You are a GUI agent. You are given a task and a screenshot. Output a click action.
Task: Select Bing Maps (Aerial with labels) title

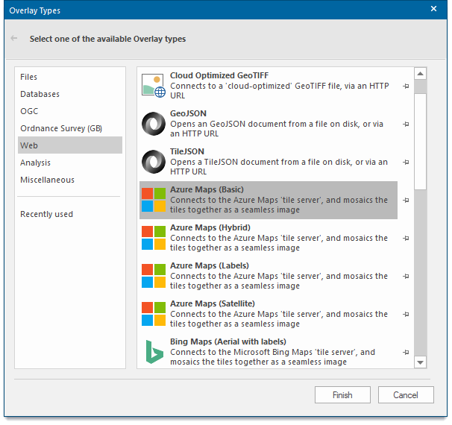pyautogui.click(x=228, y=341)
